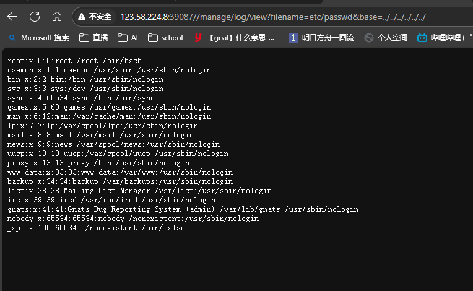473x291 pixels.
Task: Click the news:x:9:9 line
Action: click(114, 144)
